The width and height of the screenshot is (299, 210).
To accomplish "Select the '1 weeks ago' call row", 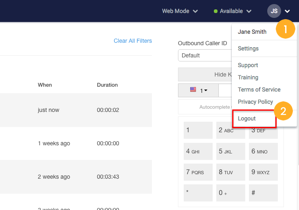I will [x=76, y=143].
